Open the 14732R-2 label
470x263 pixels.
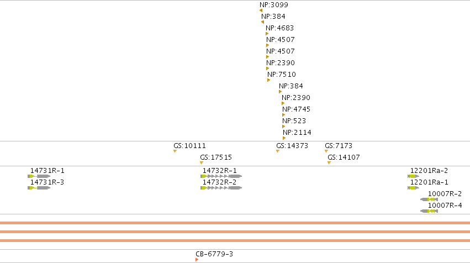[219, 182]
